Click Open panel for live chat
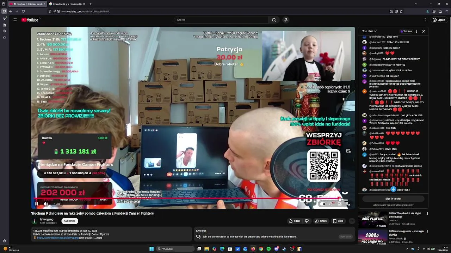 [346, 236]
